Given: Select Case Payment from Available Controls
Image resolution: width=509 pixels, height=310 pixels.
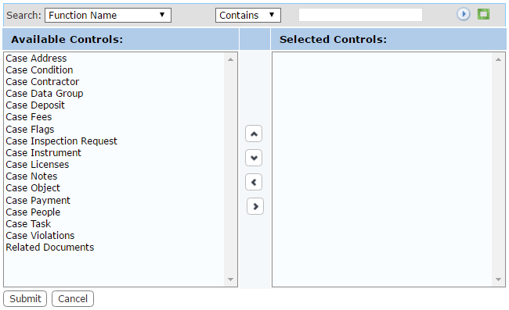Looking at the screenshot, I should click(x=38, y=201).
